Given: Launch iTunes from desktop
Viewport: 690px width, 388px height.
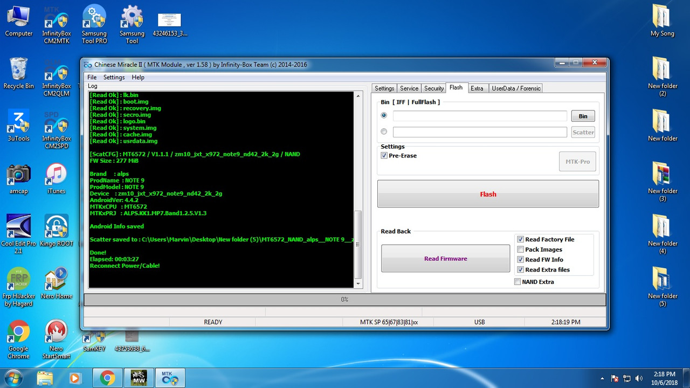Looking at the screenshot, I should (x=56, y=178).
